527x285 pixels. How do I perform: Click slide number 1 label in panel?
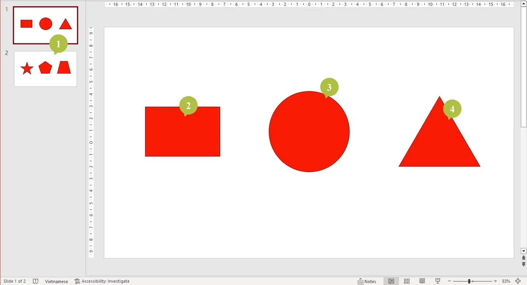[6, 9]
